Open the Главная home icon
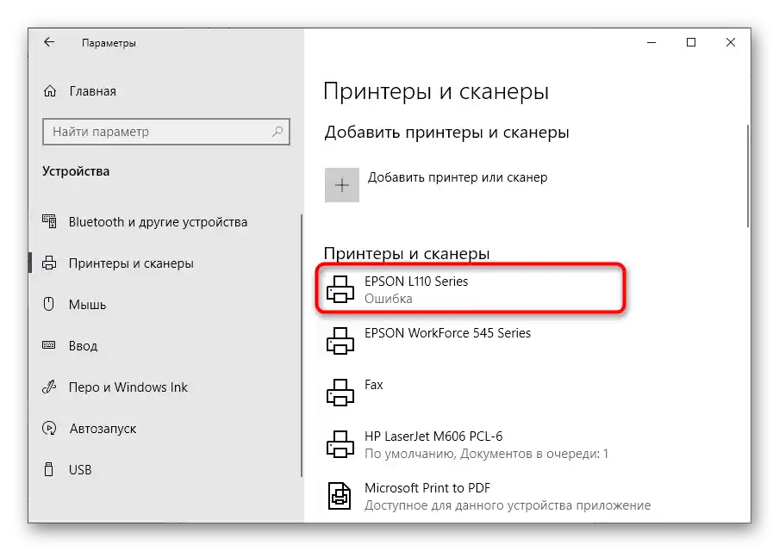This screenshot has width=779, height=551. (x=50, y=91)
